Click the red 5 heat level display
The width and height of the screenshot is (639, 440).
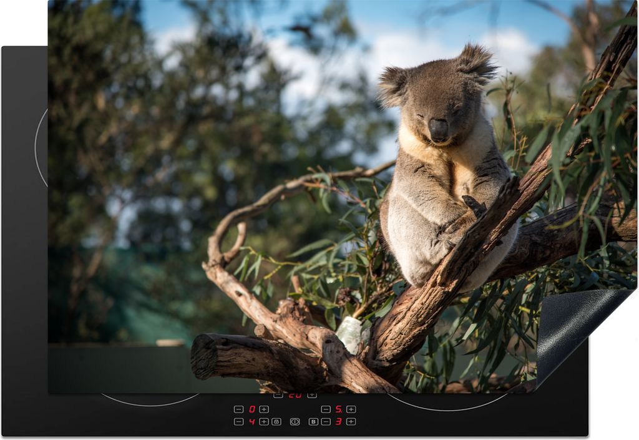[x=338, y=409]
